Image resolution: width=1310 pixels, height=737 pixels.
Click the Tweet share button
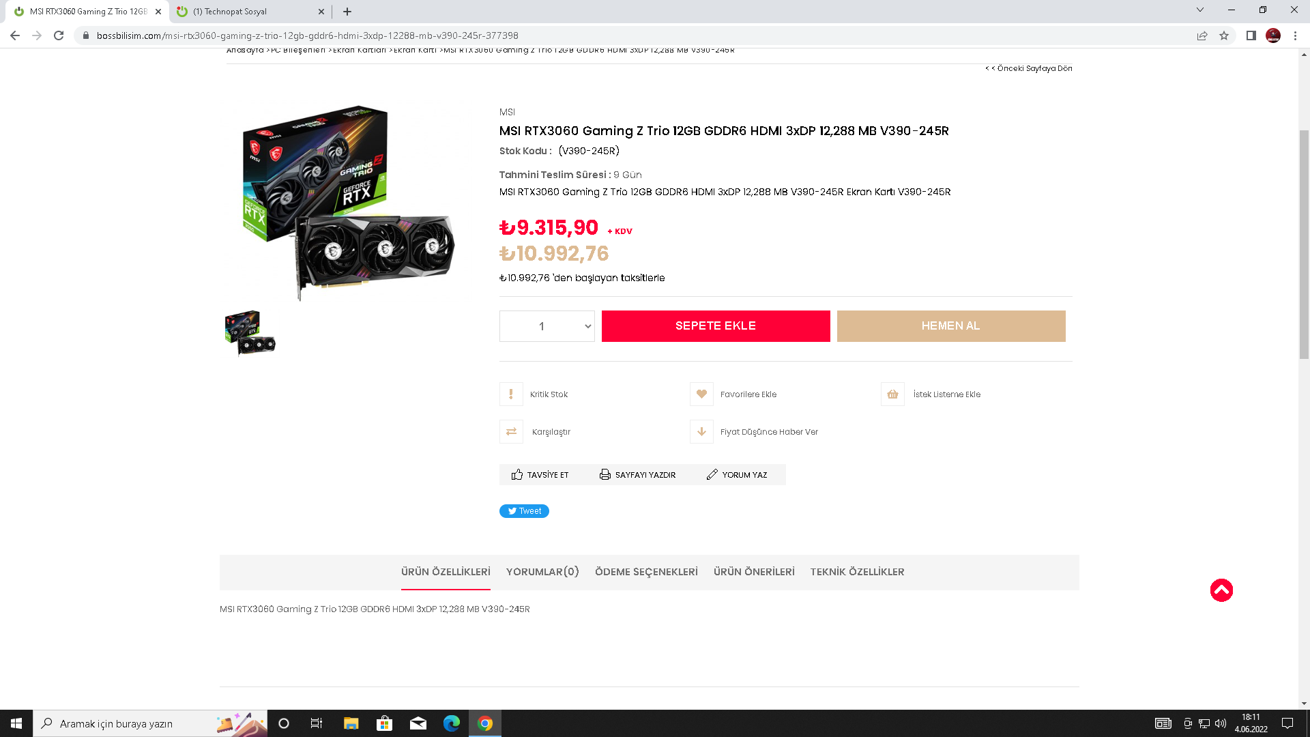524,511
